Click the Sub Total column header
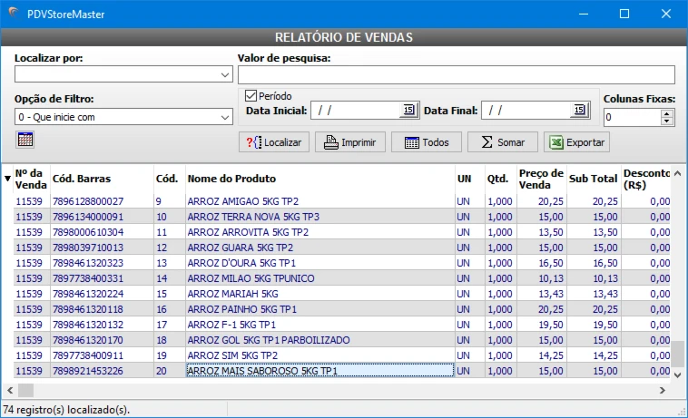Viewport: 688px width, 418px height. pos(594,179)
